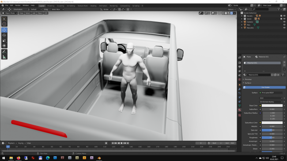The width and height of the screenshot is (287, 161).
Task: Click the Use Nodes button
Action: click(264, 88)
